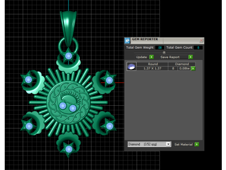
Task: Click the "1.37 X 1.37" size cell
Action: (153, 68)
